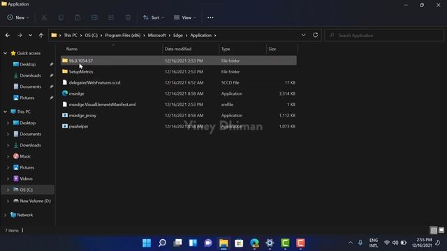Open Settings gear on taskbar

(x=270, y=243)
